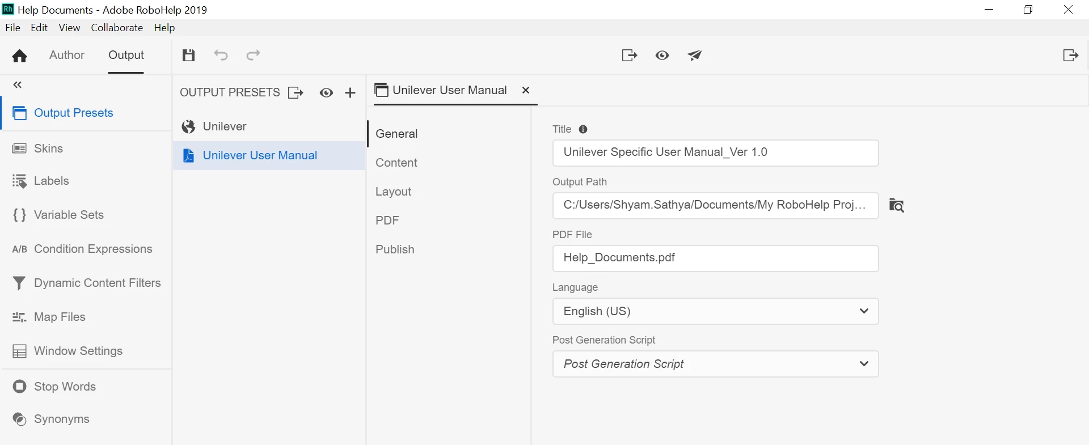Open the Post Generation Script dropdown

(715, 364)
